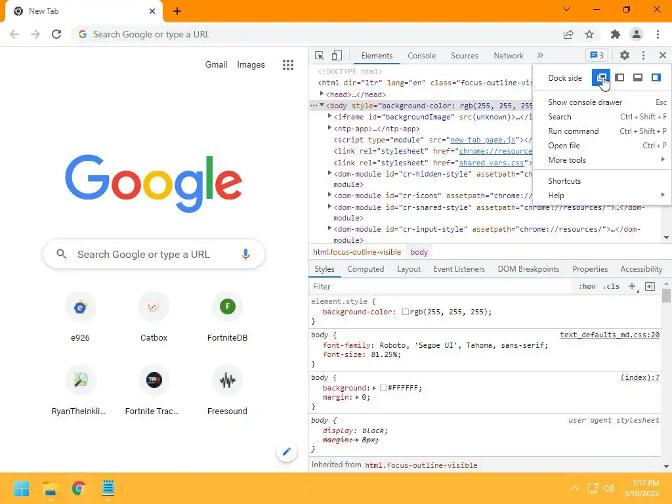
Task: Select html.focus-outline-visible breadcrumb
Action: point(356,252)
